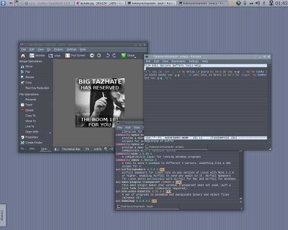Toggle View mode in Gwenview toolbar
288x230 pixels.
click(54, 56)
